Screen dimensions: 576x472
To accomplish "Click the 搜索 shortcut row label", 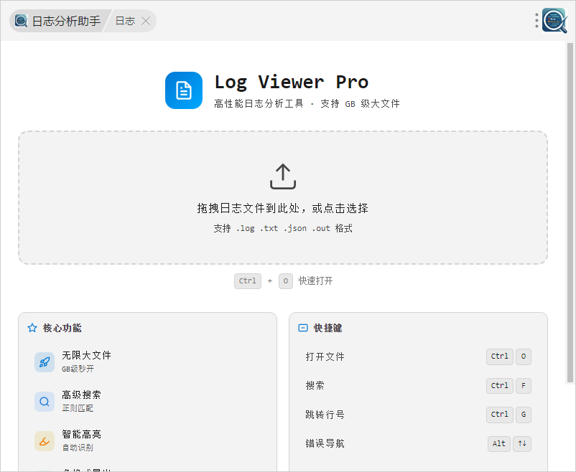I will pyautogui.click(x=315, y=385).
